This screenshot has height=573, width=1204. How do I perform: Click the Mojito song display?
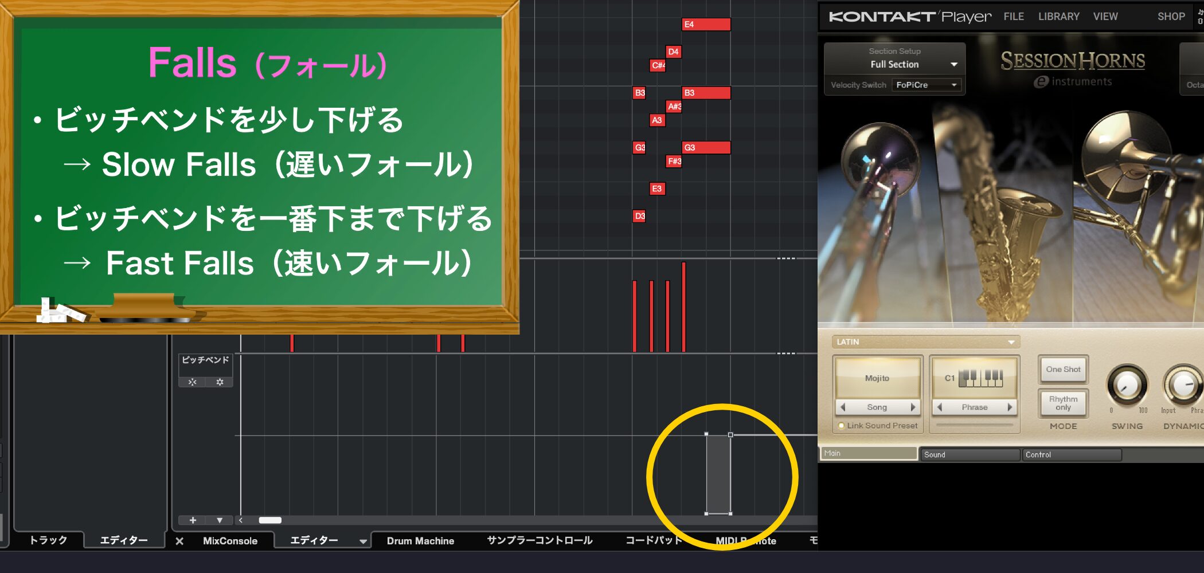tap(877, 378)
